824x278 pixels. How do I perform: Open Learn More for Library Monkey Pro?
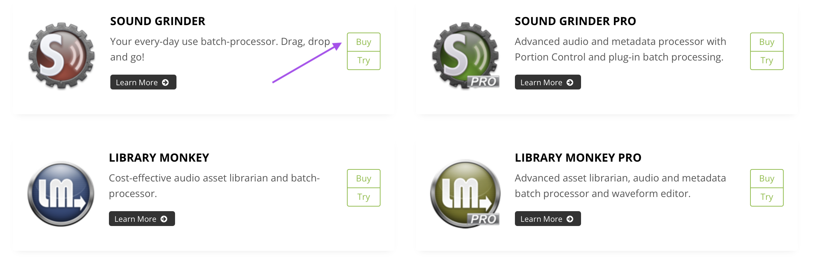(547, 219)
